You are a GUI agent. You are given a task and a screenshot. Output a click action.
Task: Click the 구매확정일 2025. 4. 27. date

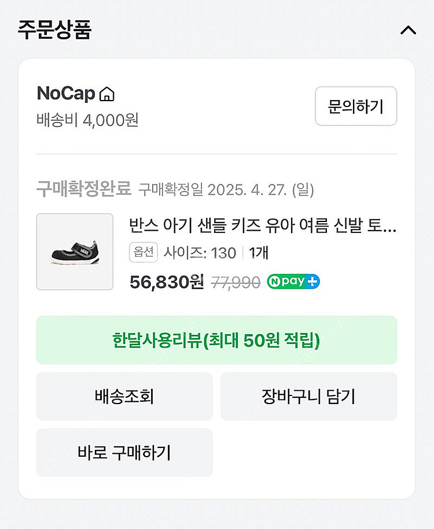226,190
